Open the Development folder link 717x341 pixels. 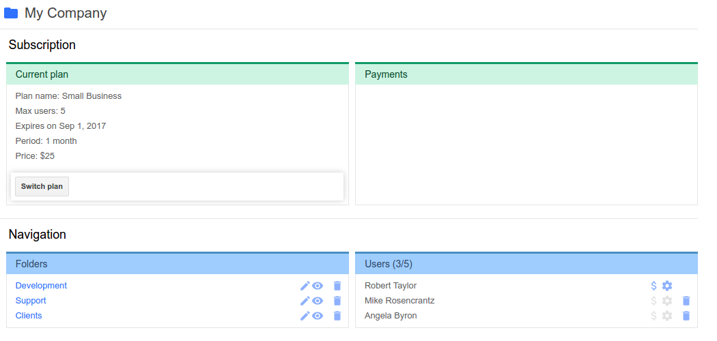click(41, 286)
